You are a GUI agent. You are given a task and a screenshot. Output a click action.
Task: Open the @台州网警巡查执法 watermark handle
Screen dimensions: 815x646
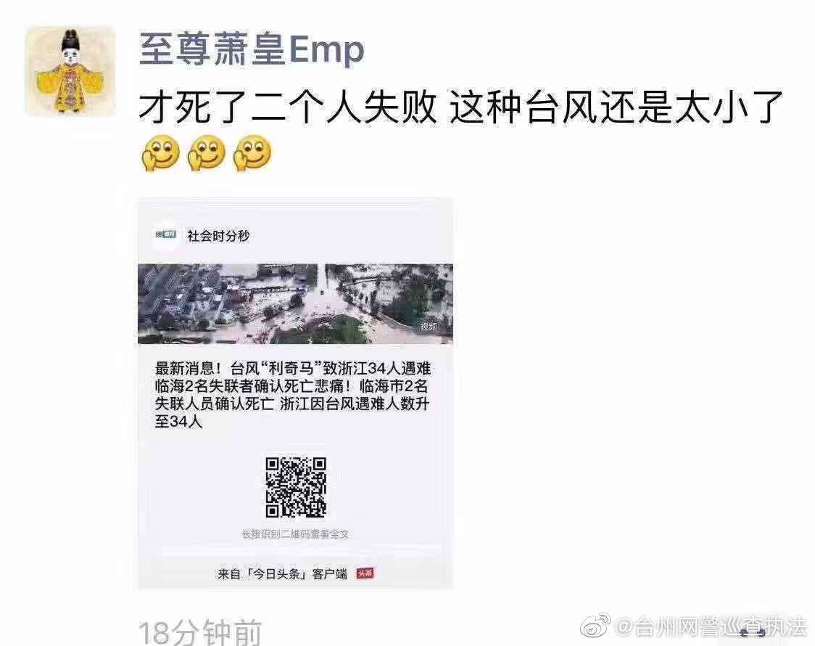[x=711, y=626]
